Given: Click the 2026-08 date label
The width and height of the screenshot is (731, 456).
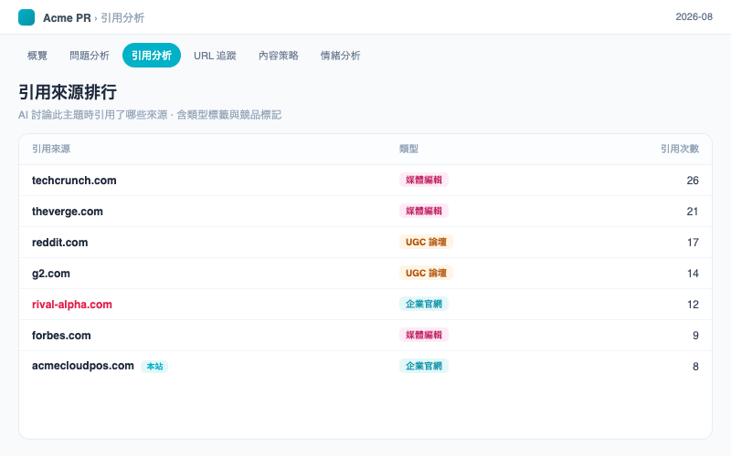Looking at the screenshot, I should (x=694, y=16).
